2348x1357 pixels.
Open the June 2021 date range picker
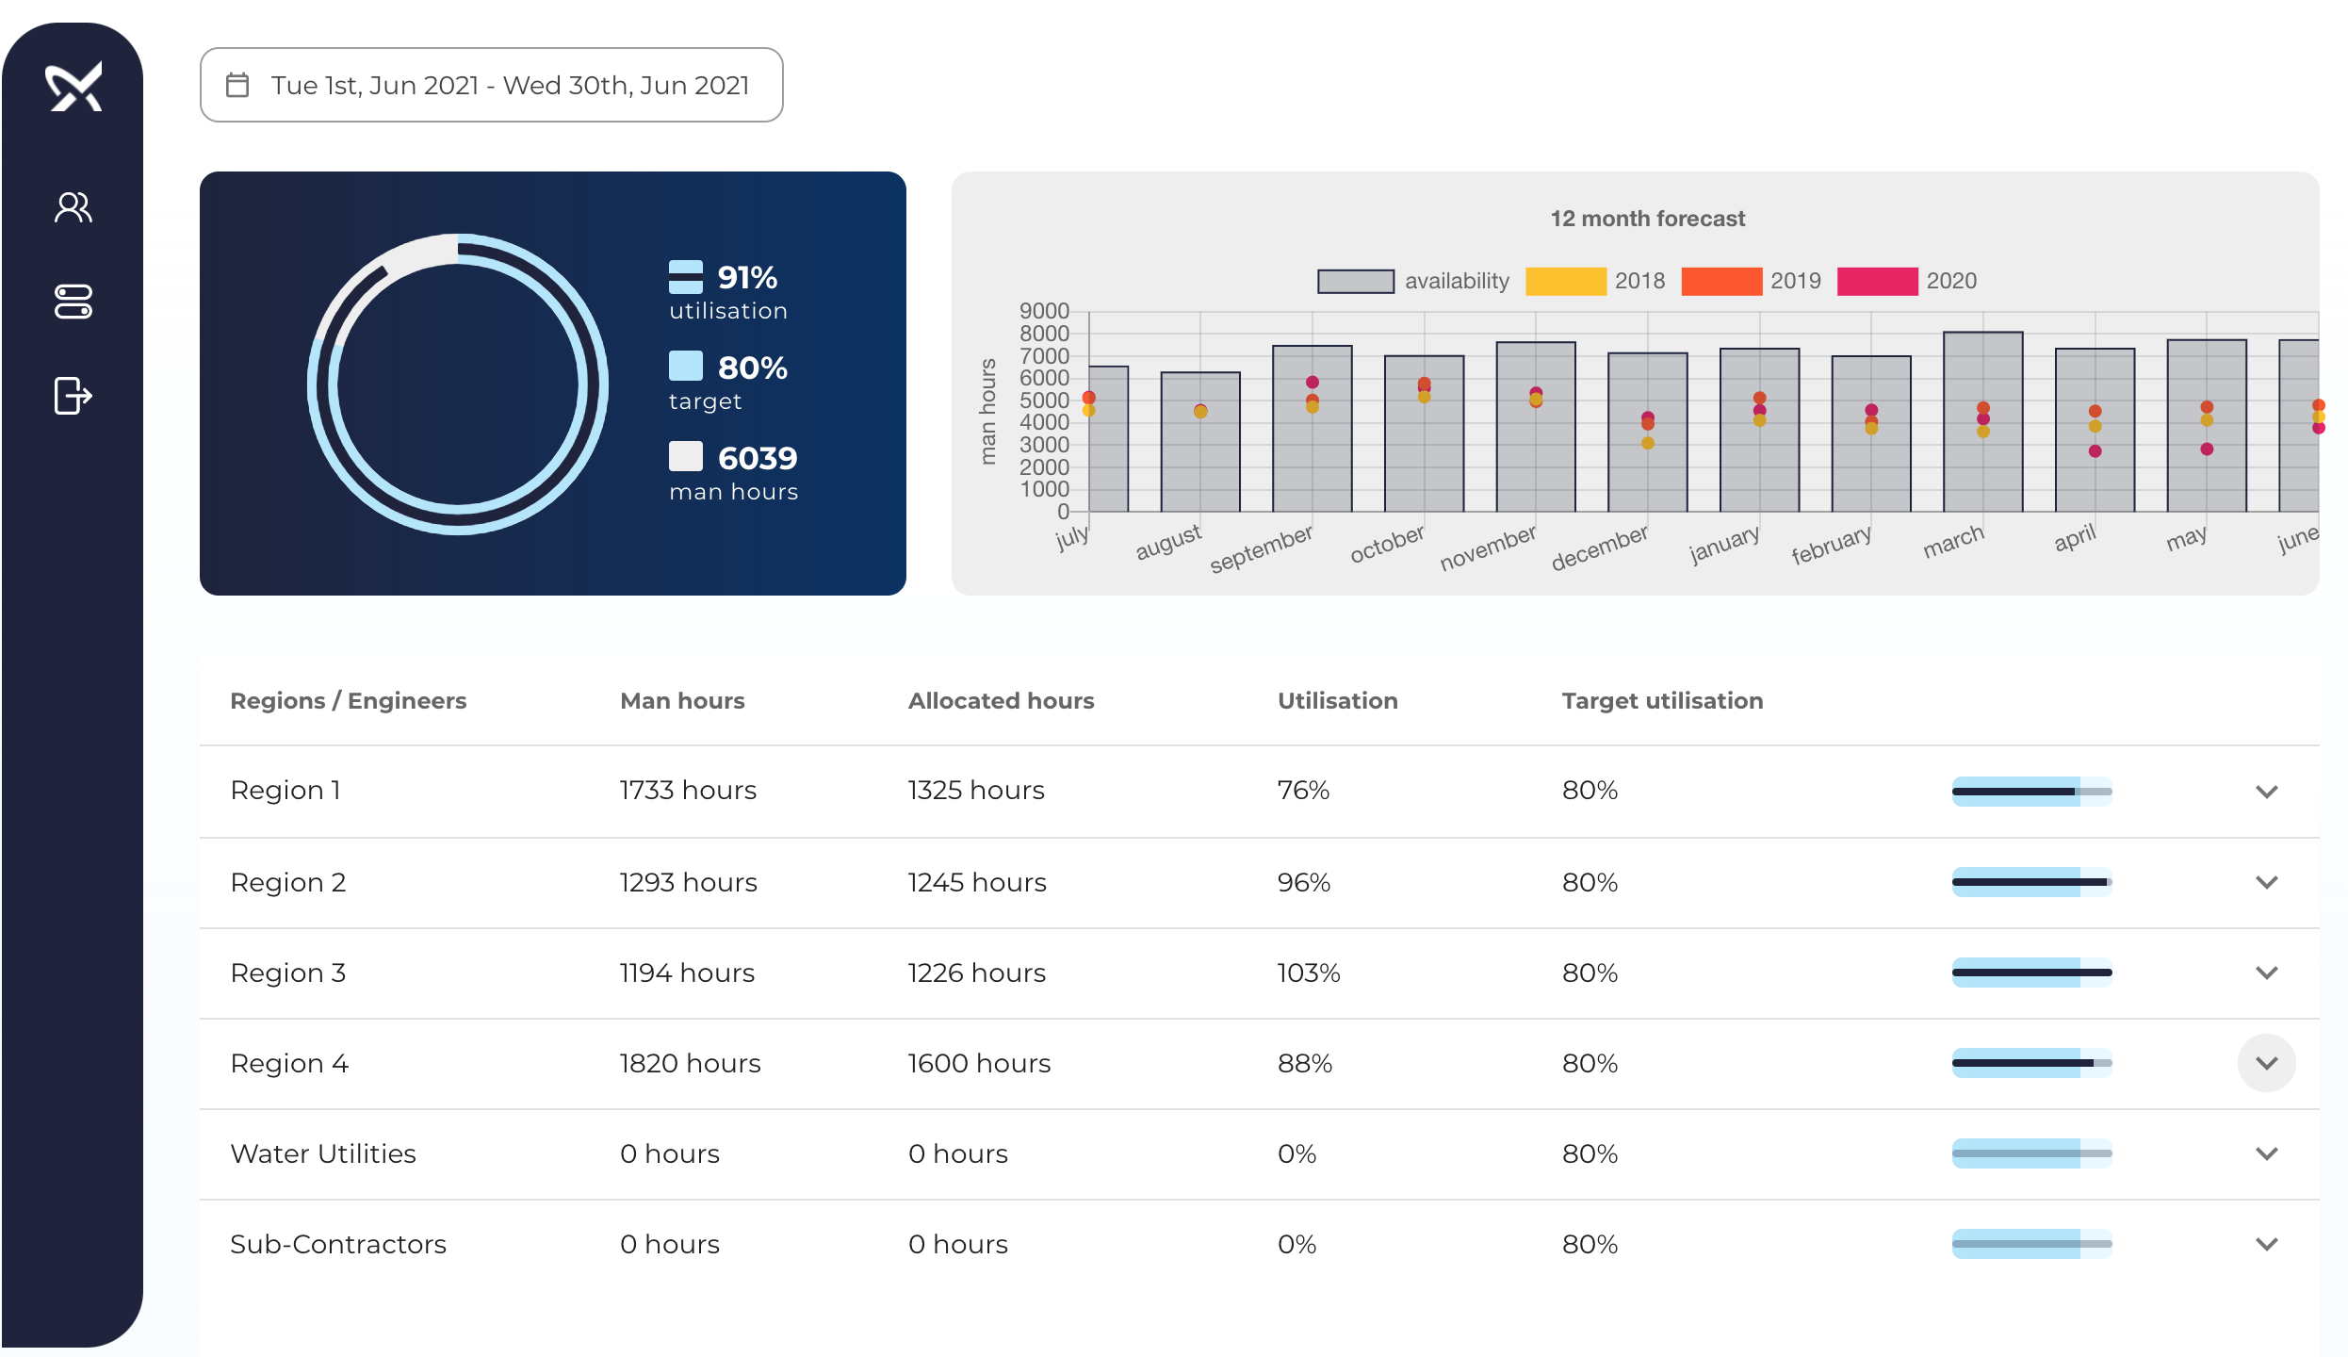[509, 85]
